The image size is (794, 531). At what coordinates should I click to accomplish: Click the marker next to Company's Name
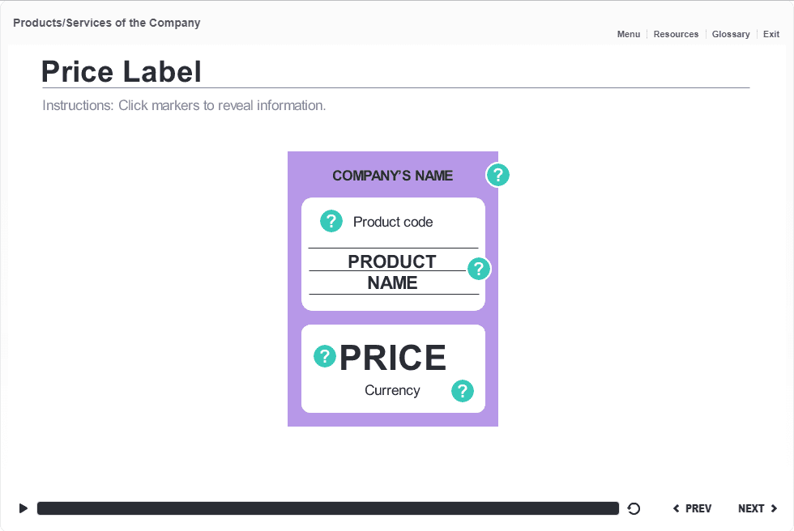click(x=497, y=175)
